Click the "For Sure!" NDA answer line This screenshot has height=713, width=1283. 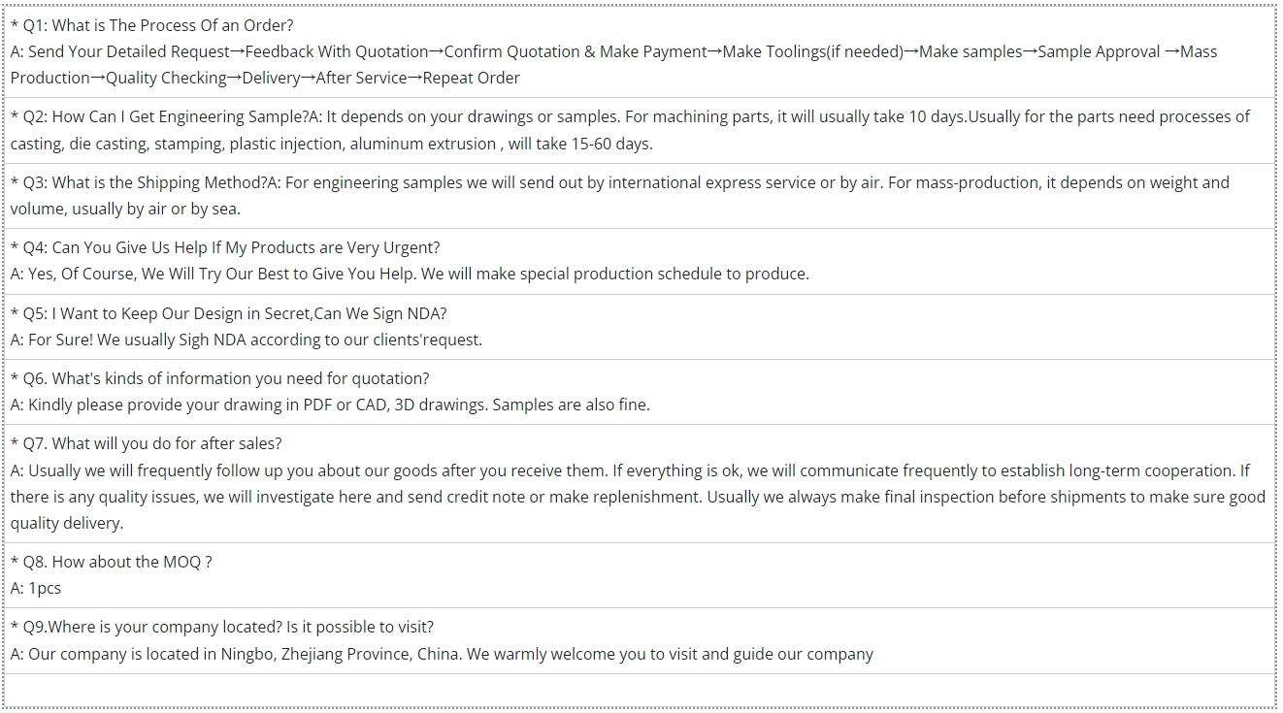(246, 340)
